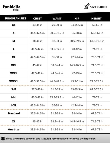The height and width of the screenshot is (143, 110).
Task: Click height value 77.5-78.5 in
Action: click(x=97, y=81)
